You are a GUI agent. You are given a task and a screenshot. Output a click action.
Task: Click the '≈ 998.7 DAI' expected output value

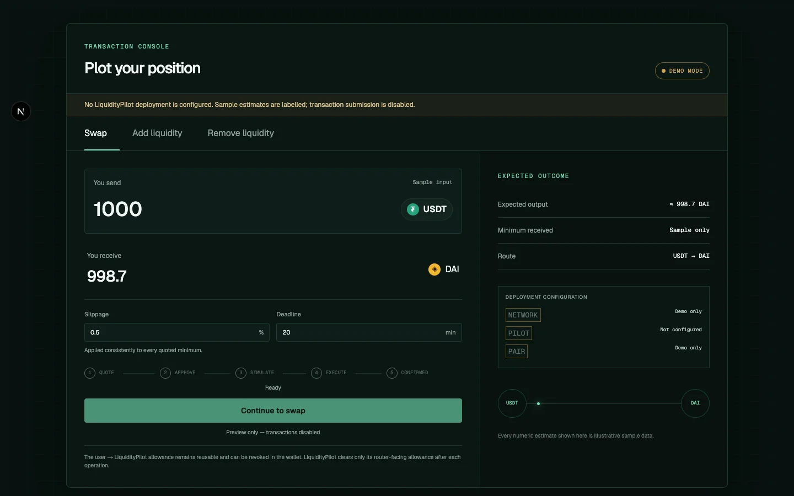click(x=689, y=204)
